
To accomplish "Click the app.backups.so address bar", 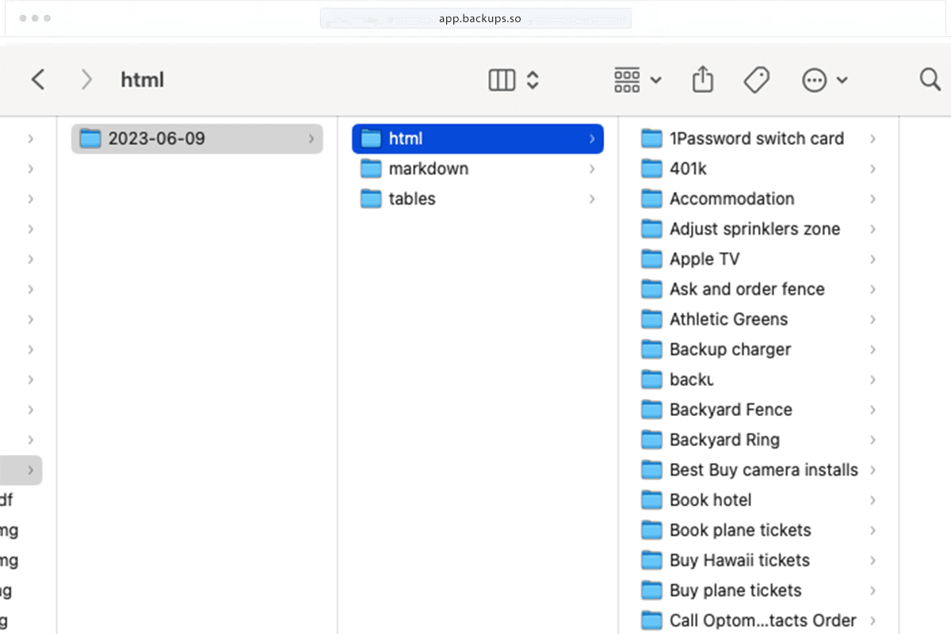I will (x=475, y=17).
